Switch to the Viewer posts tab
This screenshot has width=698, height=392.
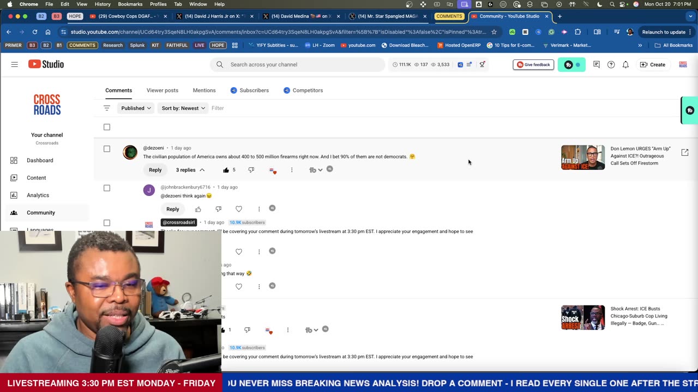pos(163,90)
